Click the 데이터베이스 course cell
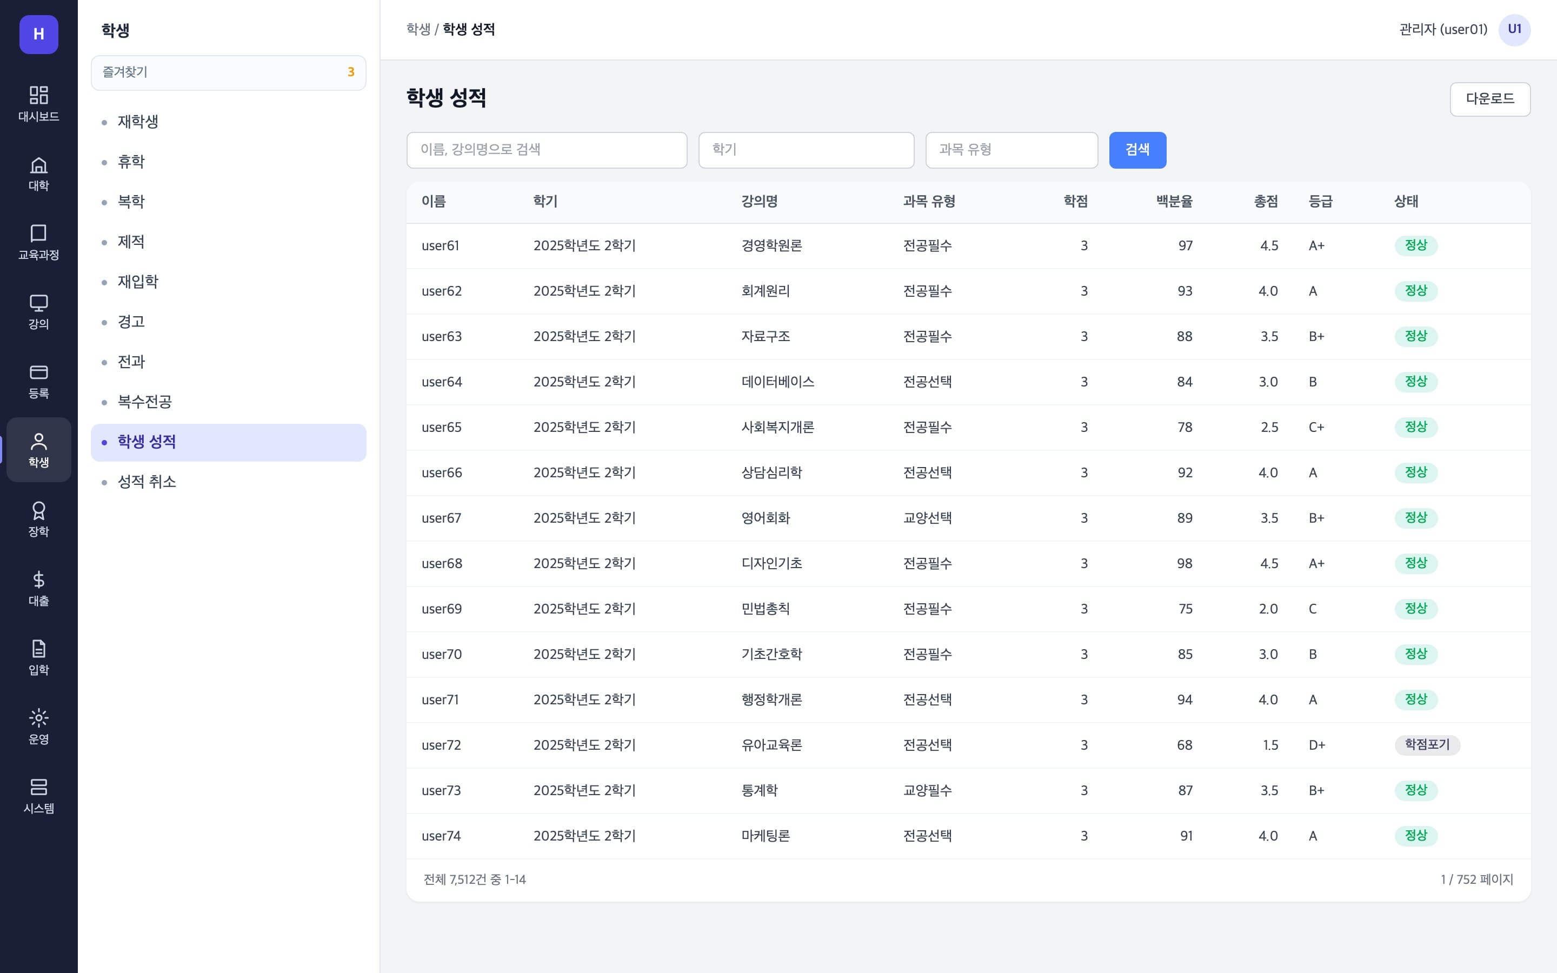1557x973 pixels. tap(778, 382)
